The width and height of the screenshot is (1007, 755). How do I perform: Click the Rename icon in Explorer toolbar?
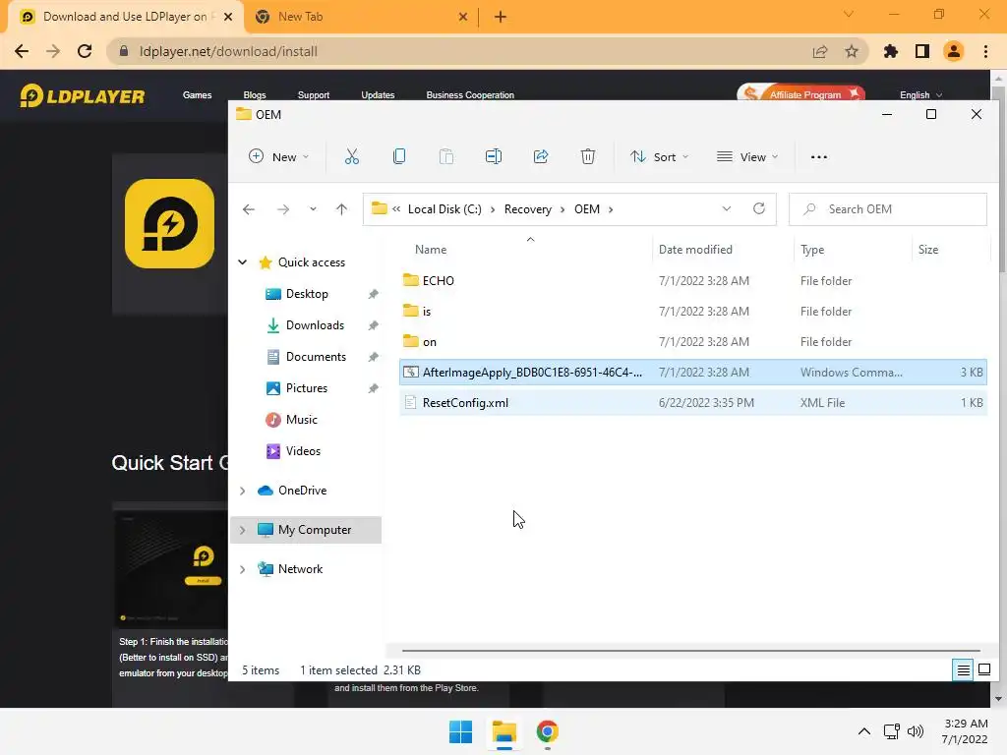click(x=494, y=156)
